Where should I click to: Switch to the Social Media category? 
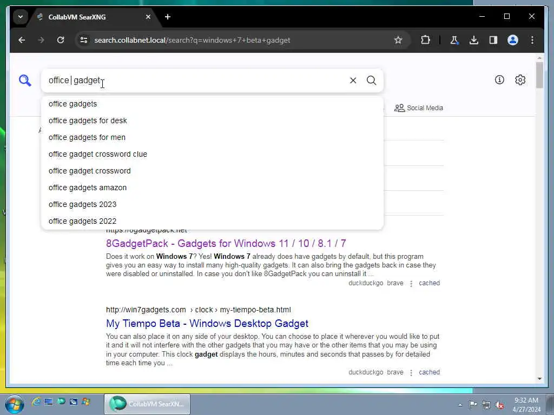tap(419, 108)
